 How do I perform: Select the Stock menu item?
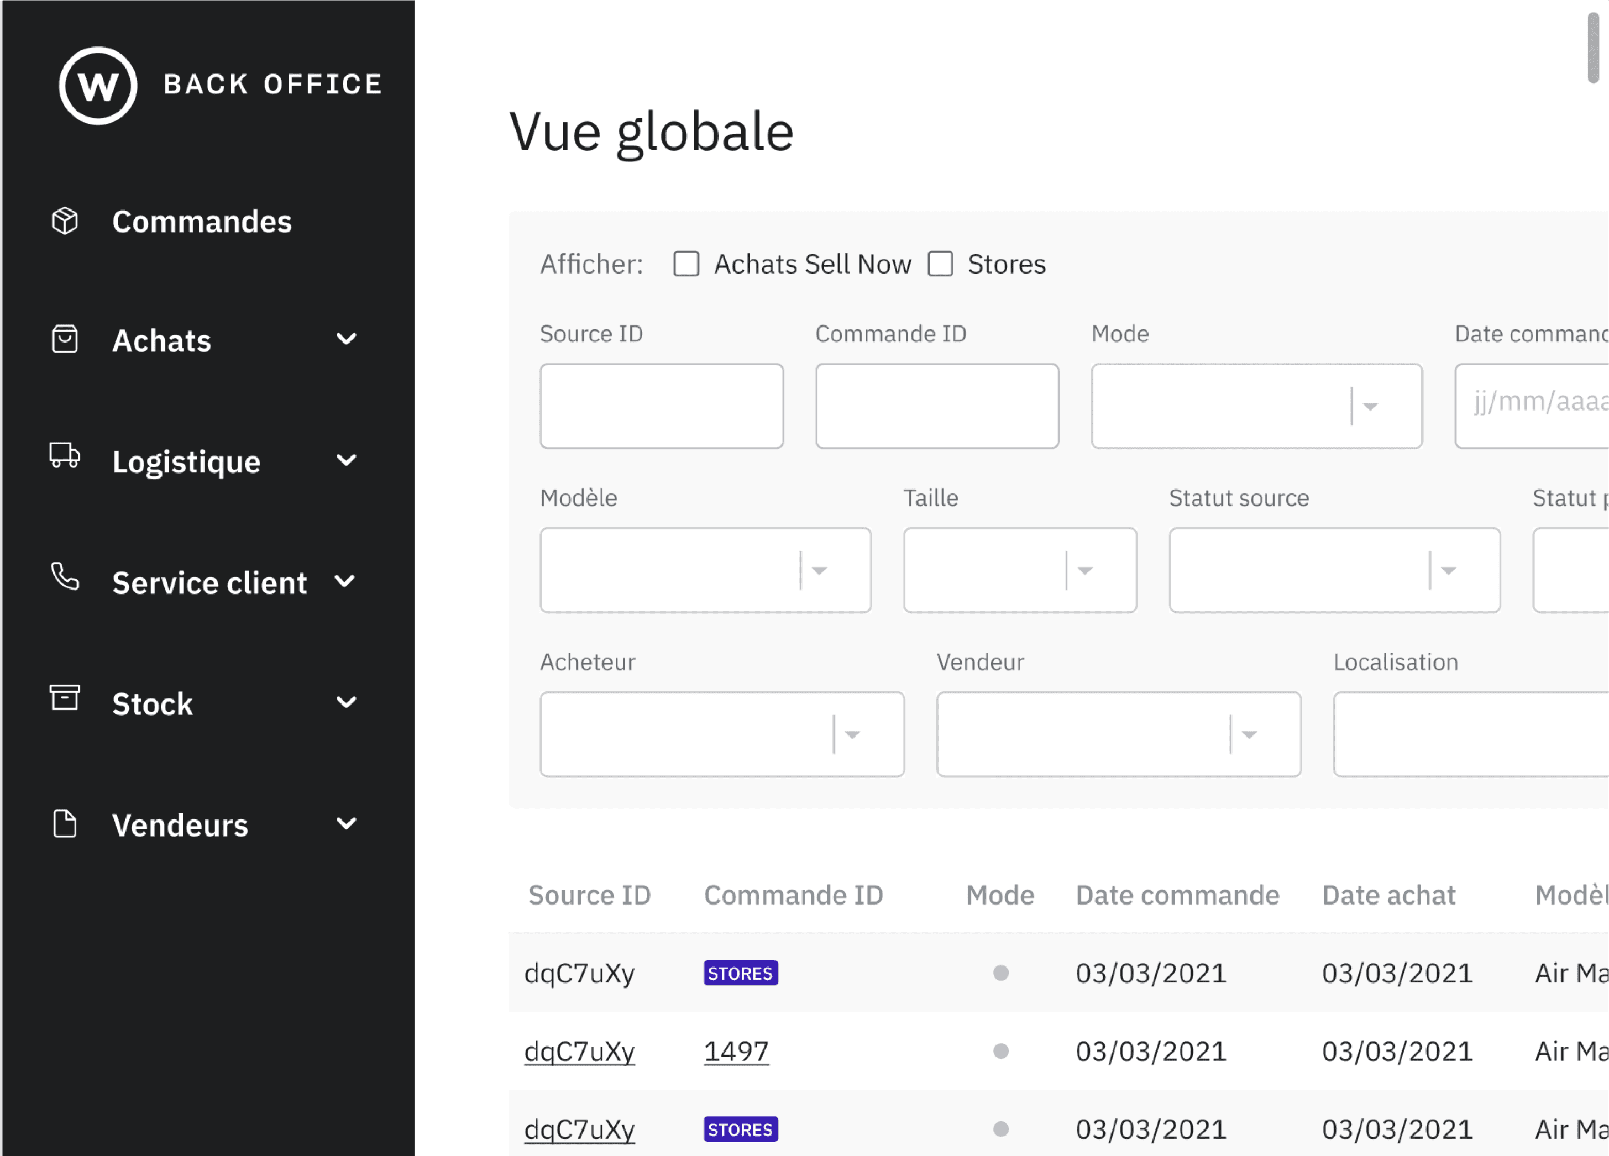coord(153,704)
